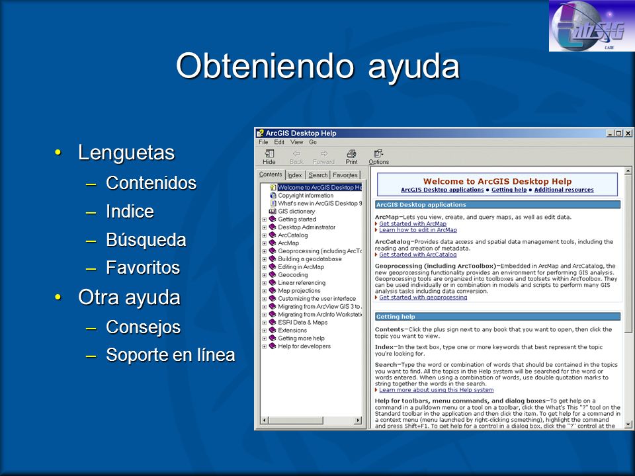The width and height of the screenshot is (635, 476).
Task: Click the Help for developers book icon
Action: point(273,346)
